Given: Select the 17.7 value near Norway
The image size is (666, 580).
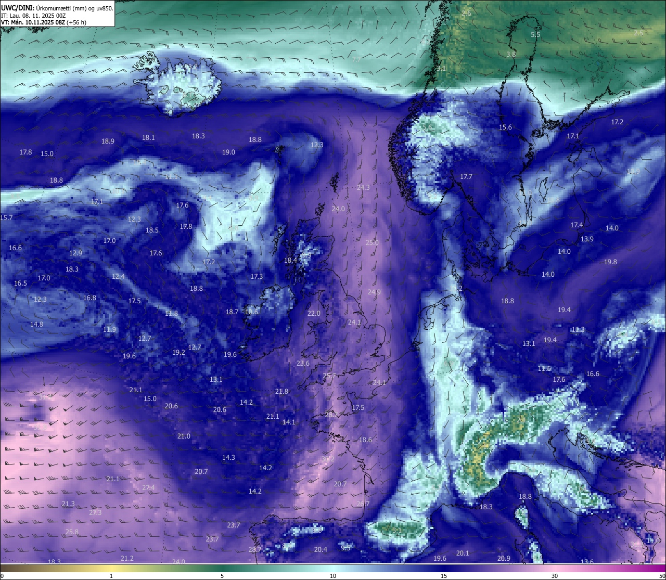Looking at the screenshot, I should point(466,176).
